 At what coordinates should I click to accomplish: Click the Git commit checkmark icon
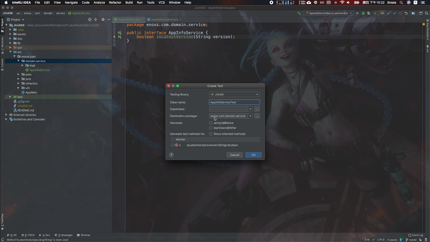pos(394,13)
